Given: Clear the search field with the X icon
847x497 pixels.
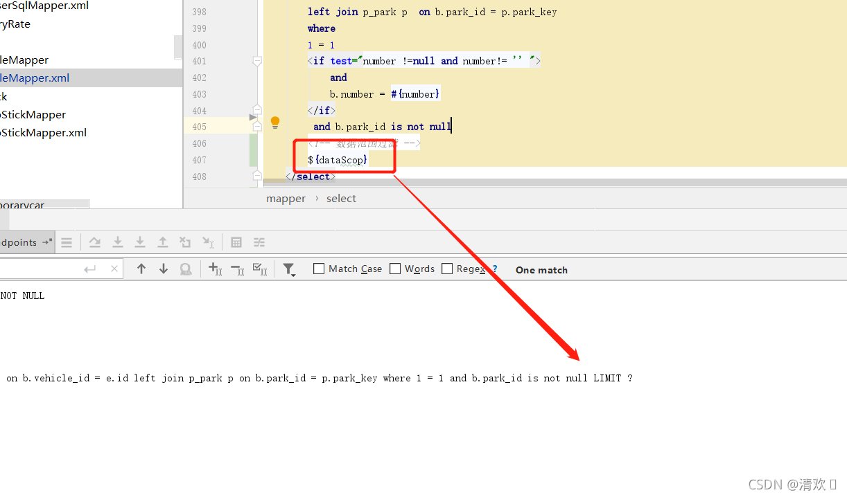Looking at the screenshot, I should tap(114, 269).
